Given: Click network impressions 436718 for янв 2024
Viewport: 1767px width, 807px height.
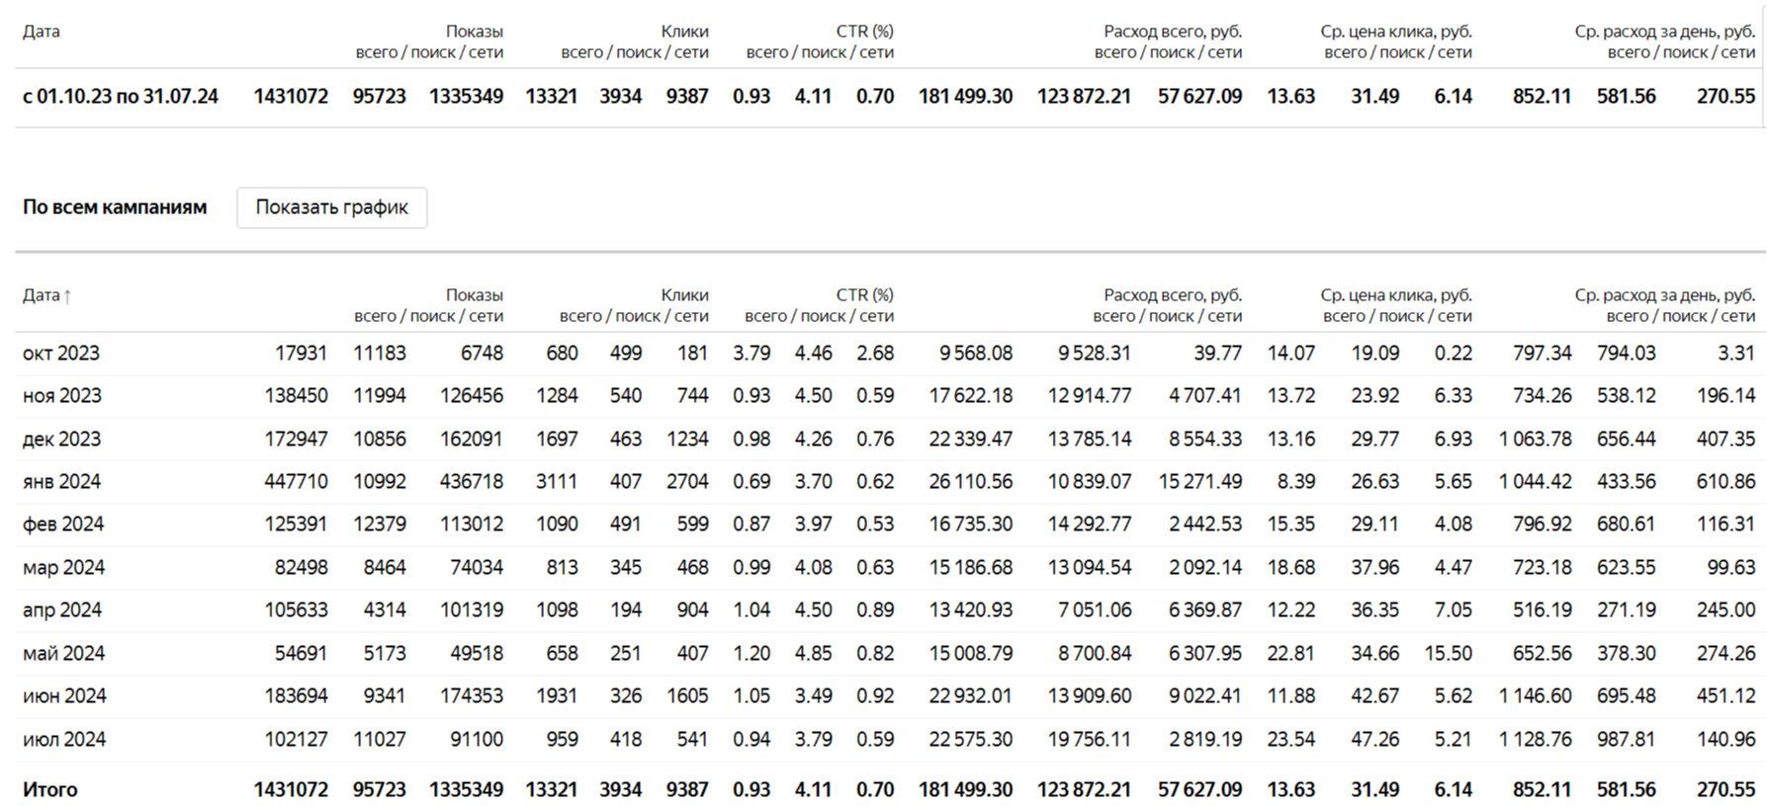Looking at the screenshot, I should [472, 481].
